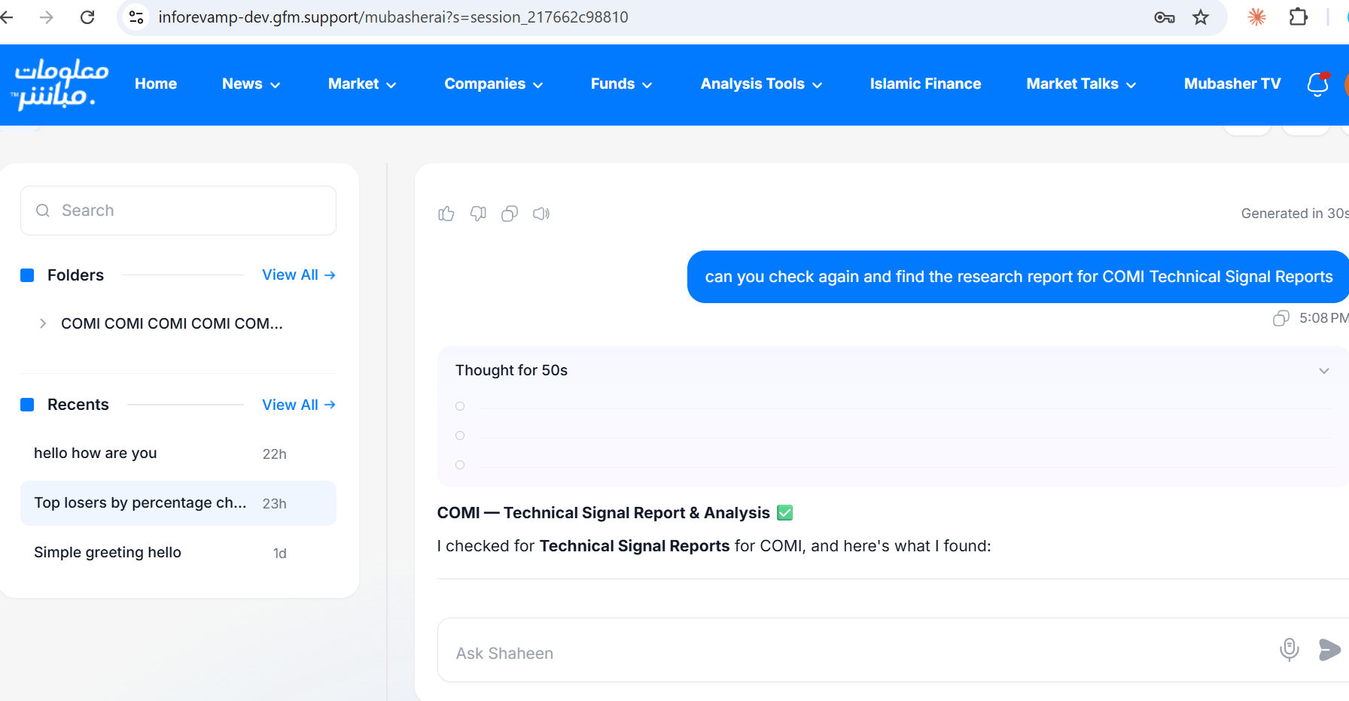Open the Companies dropdown menu
The width and height of the screenshot is (1349, 701).
click(x=494, y=84)
